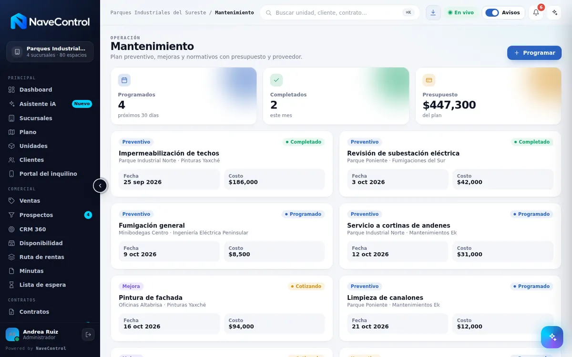Click cost $8,500 value

[x=239, y=255]
